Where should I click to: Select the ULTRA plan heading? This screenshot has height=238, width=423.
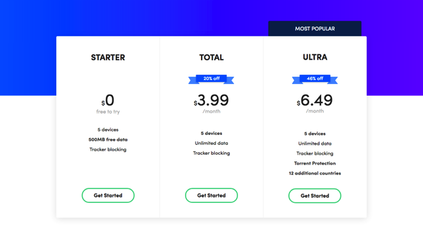(315, 58)
